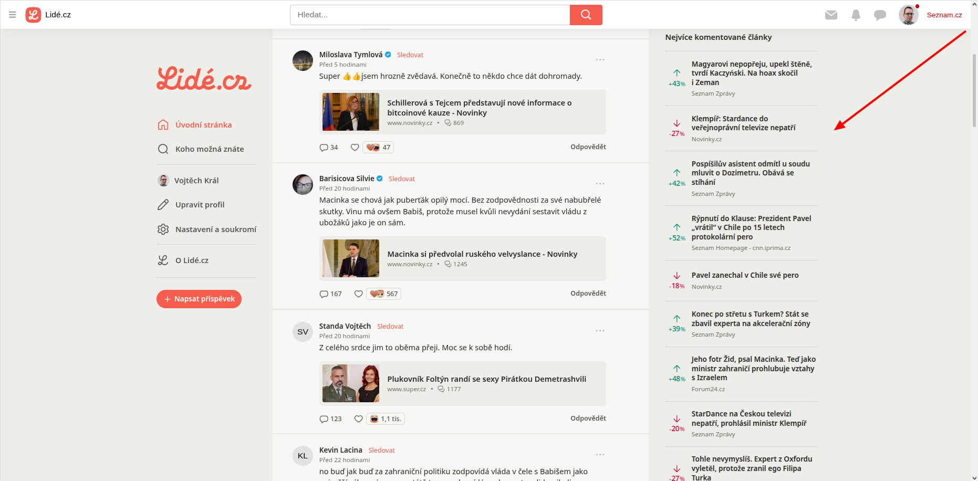Go to Úvodní stránka in sidebar

[x=203, y=125]
